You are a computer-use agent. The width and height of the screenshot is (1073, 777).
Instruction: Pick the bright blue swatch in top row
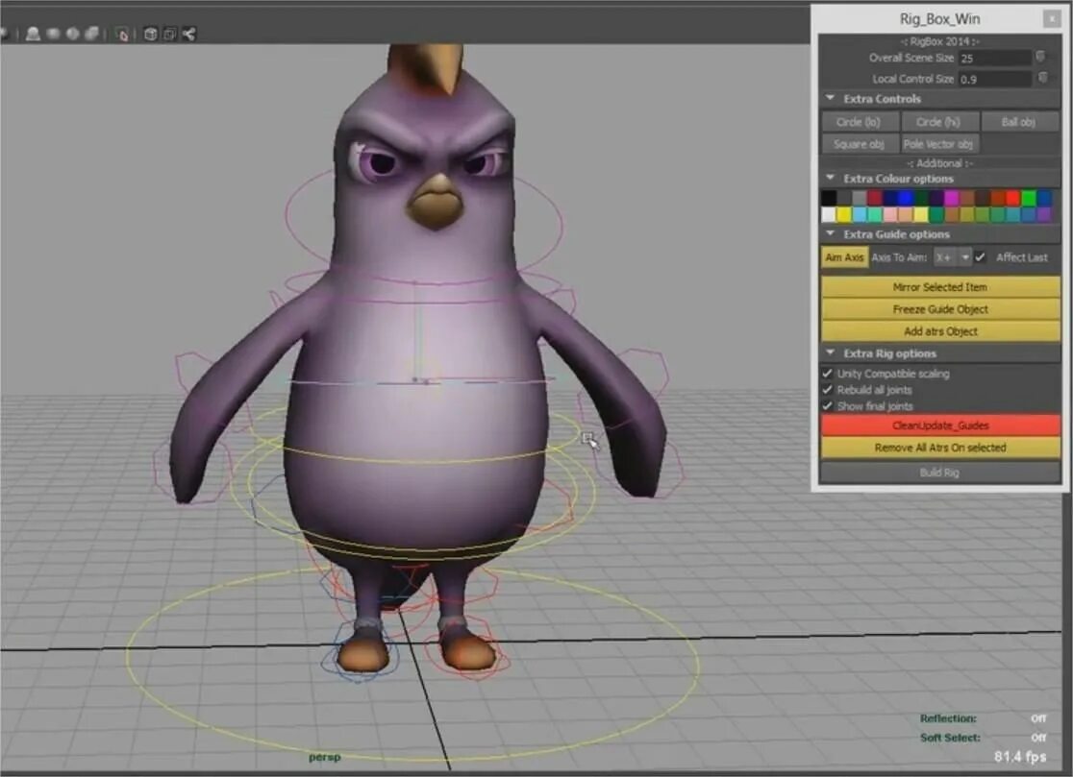906,198
